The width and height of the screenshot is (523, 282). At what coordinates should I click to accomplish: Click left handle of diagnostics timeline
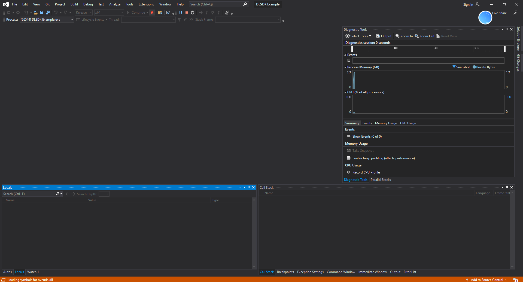(352, 48)
